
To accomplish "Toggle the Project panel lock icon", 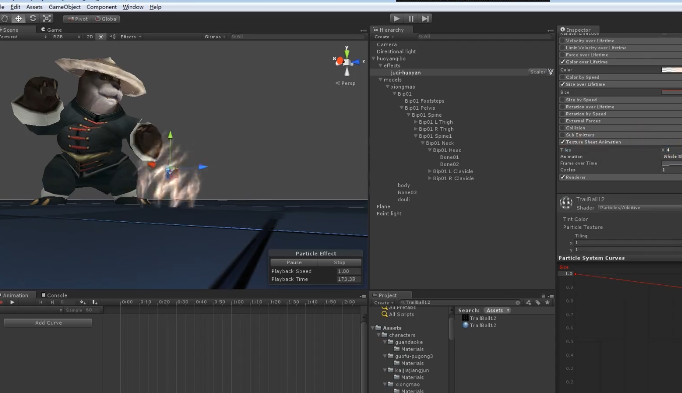I will (543, 296).
